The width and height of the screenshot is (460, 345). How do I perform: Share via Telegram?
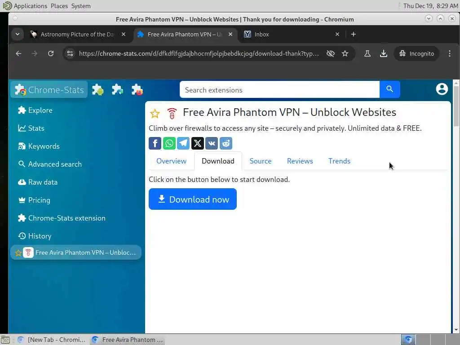pyautogui.click(x=183, y=143)
